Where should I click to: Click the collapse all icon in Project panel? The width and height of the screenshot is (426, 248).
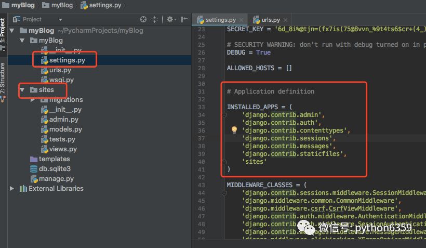(x=154, y=19)
